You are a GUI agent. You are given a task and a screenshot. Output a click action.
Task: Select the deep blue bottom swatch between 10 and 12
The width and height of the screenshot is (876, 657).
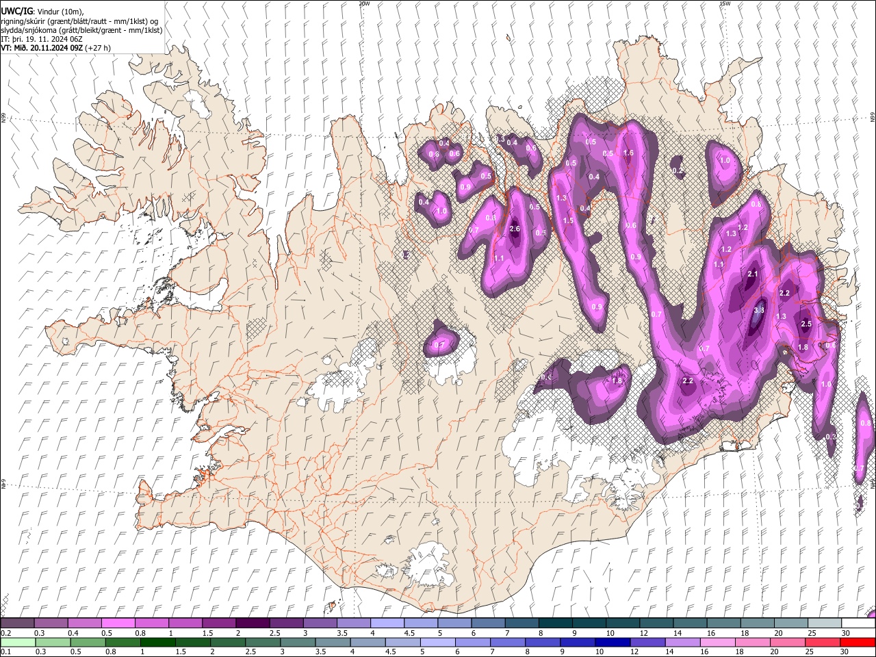tap(613, 642)
